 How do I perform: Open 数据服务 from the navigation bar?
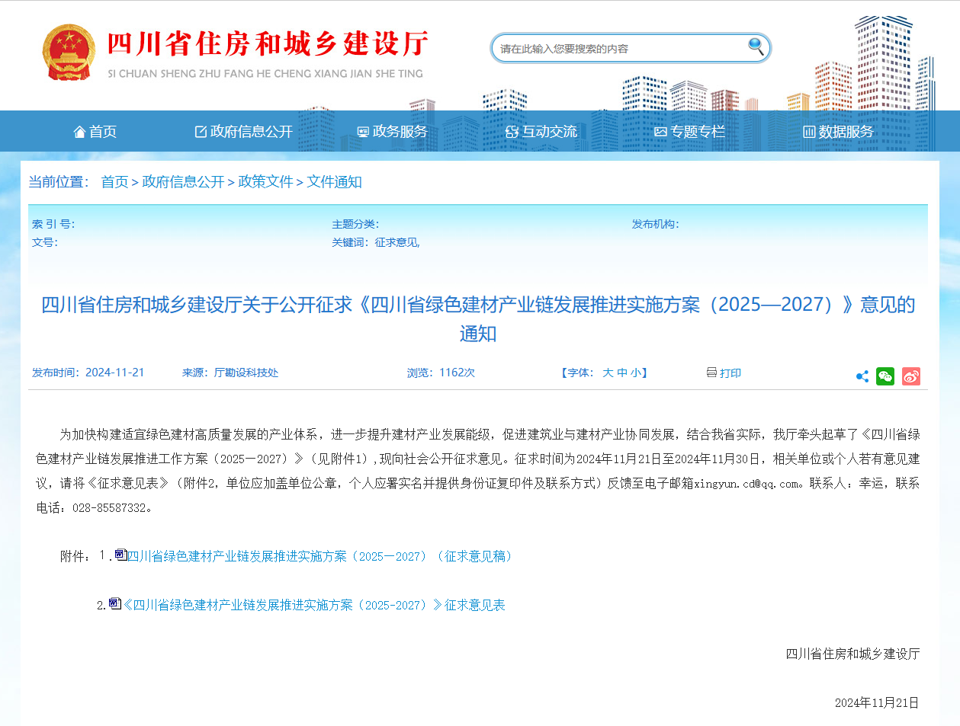[x=838, y=132]
